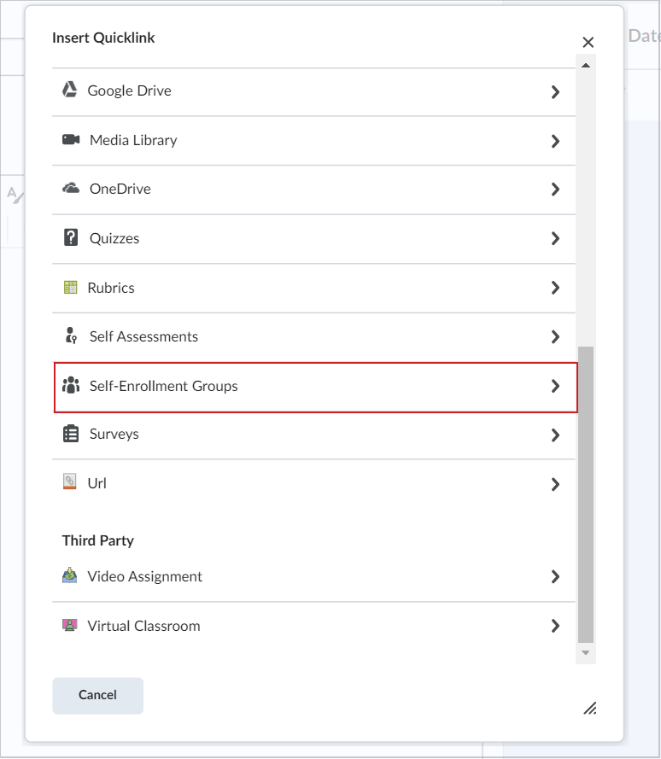661x759 pixels.
Task: Click the Google Drive icon
Action: coord(70,90)
